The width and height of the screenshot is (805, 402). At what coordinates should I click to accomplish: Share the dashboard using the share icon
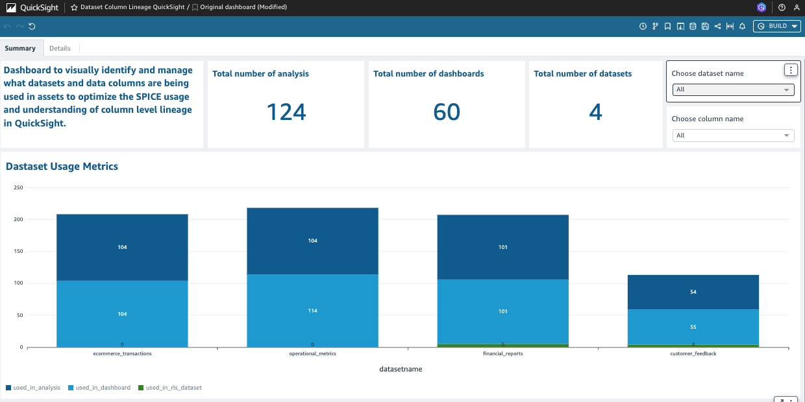[717, 26]
